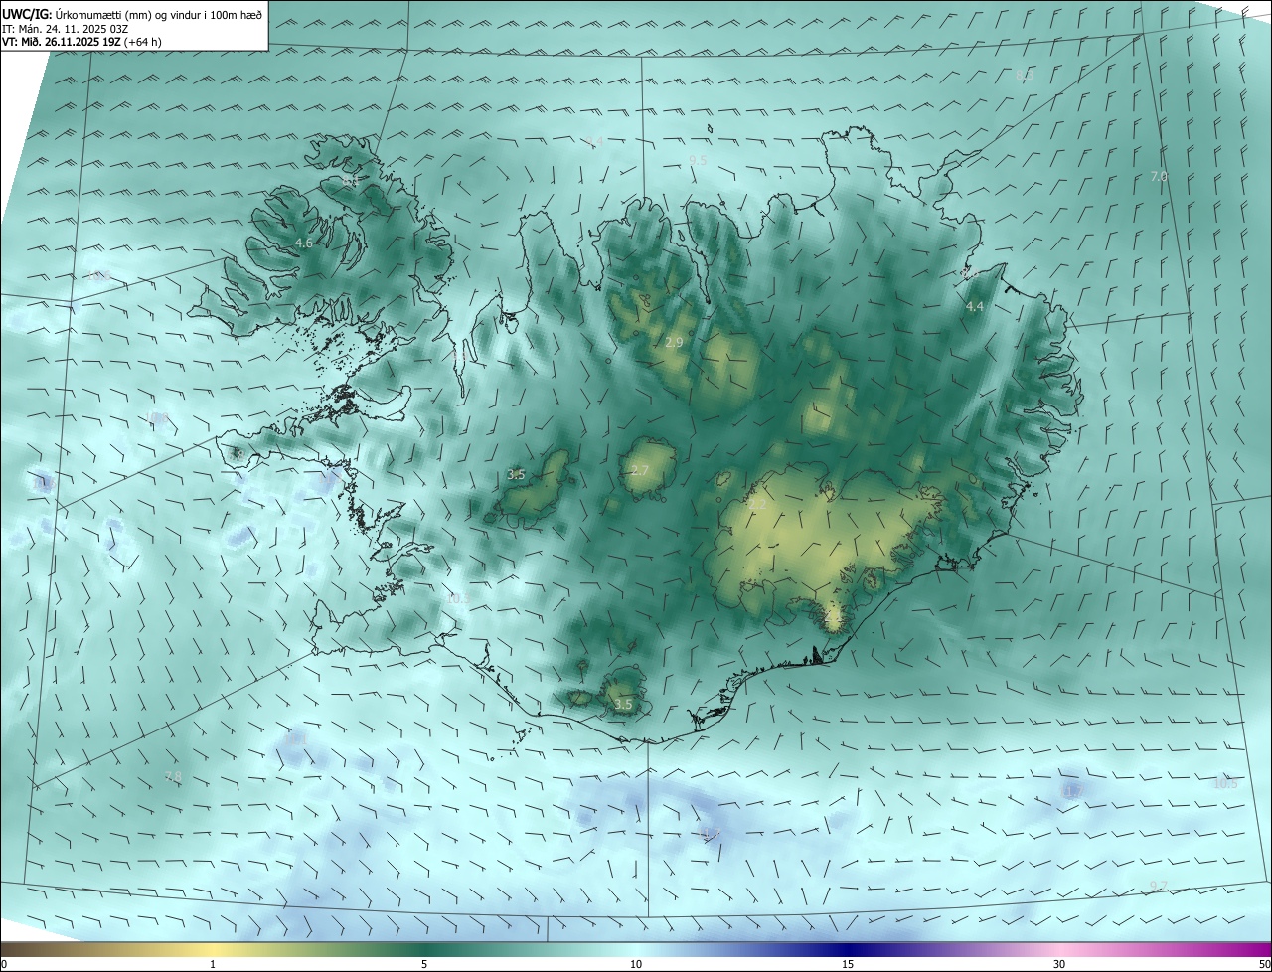
Task: Click the 2.7 value on the central glacier
Action: click(x=639, y=470)
